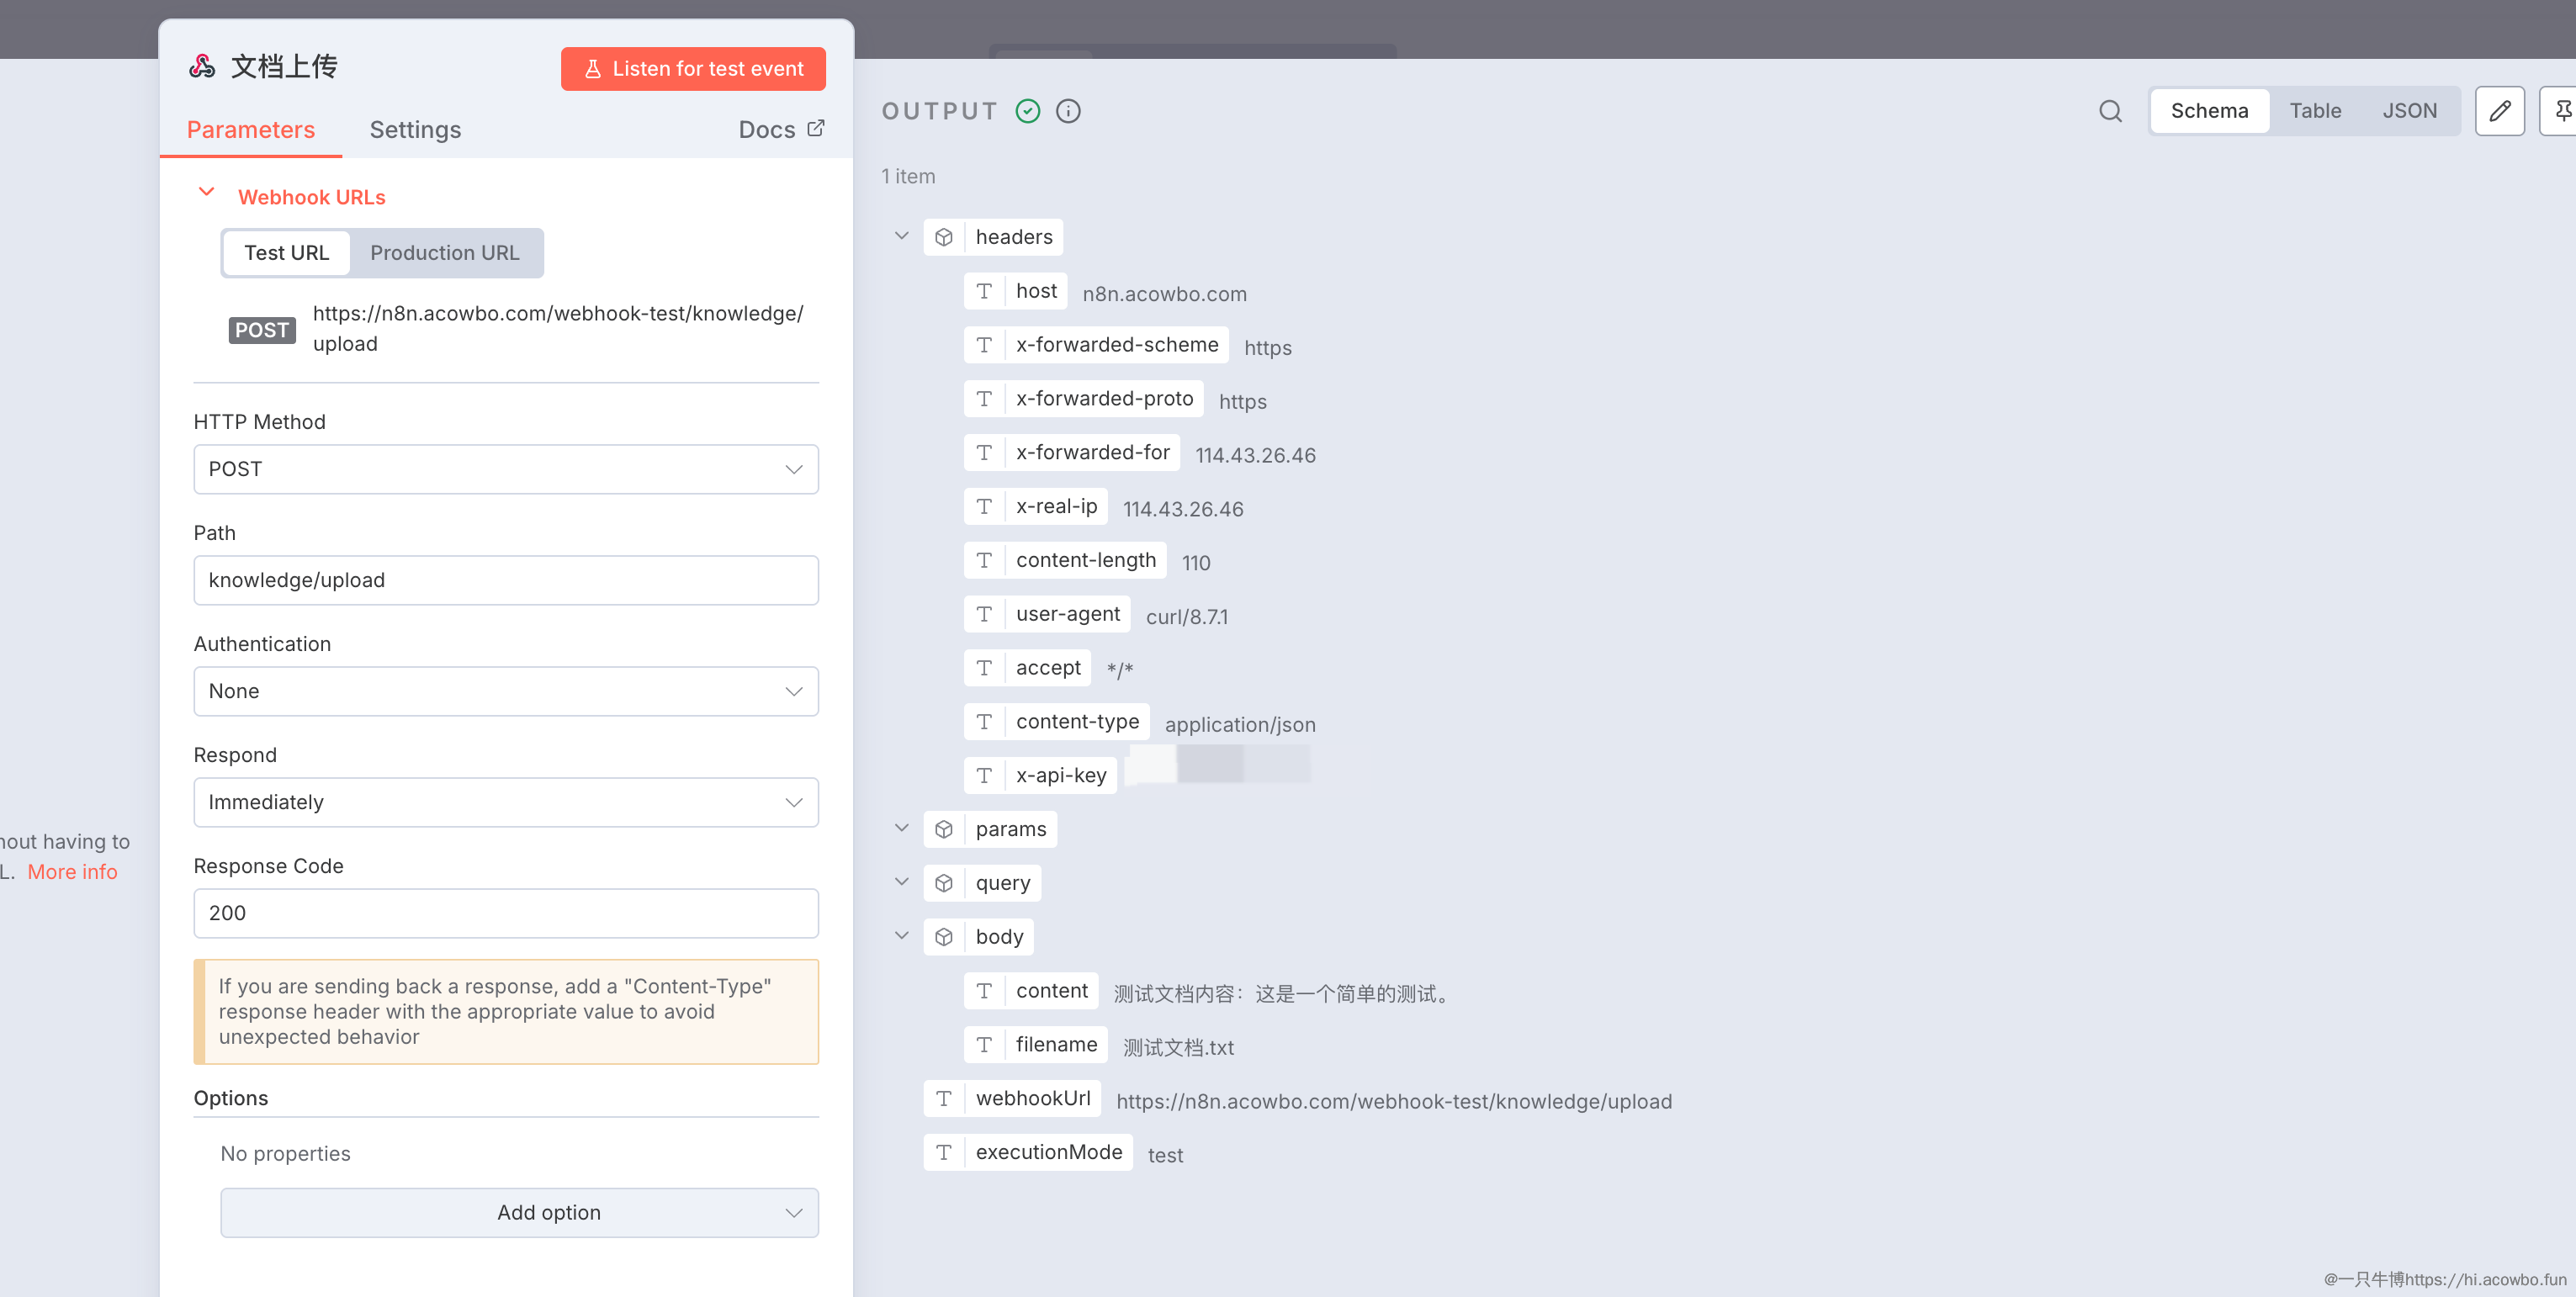2576x1297 pixels.
Task: Switch output to Table view
Action: 2314,111
